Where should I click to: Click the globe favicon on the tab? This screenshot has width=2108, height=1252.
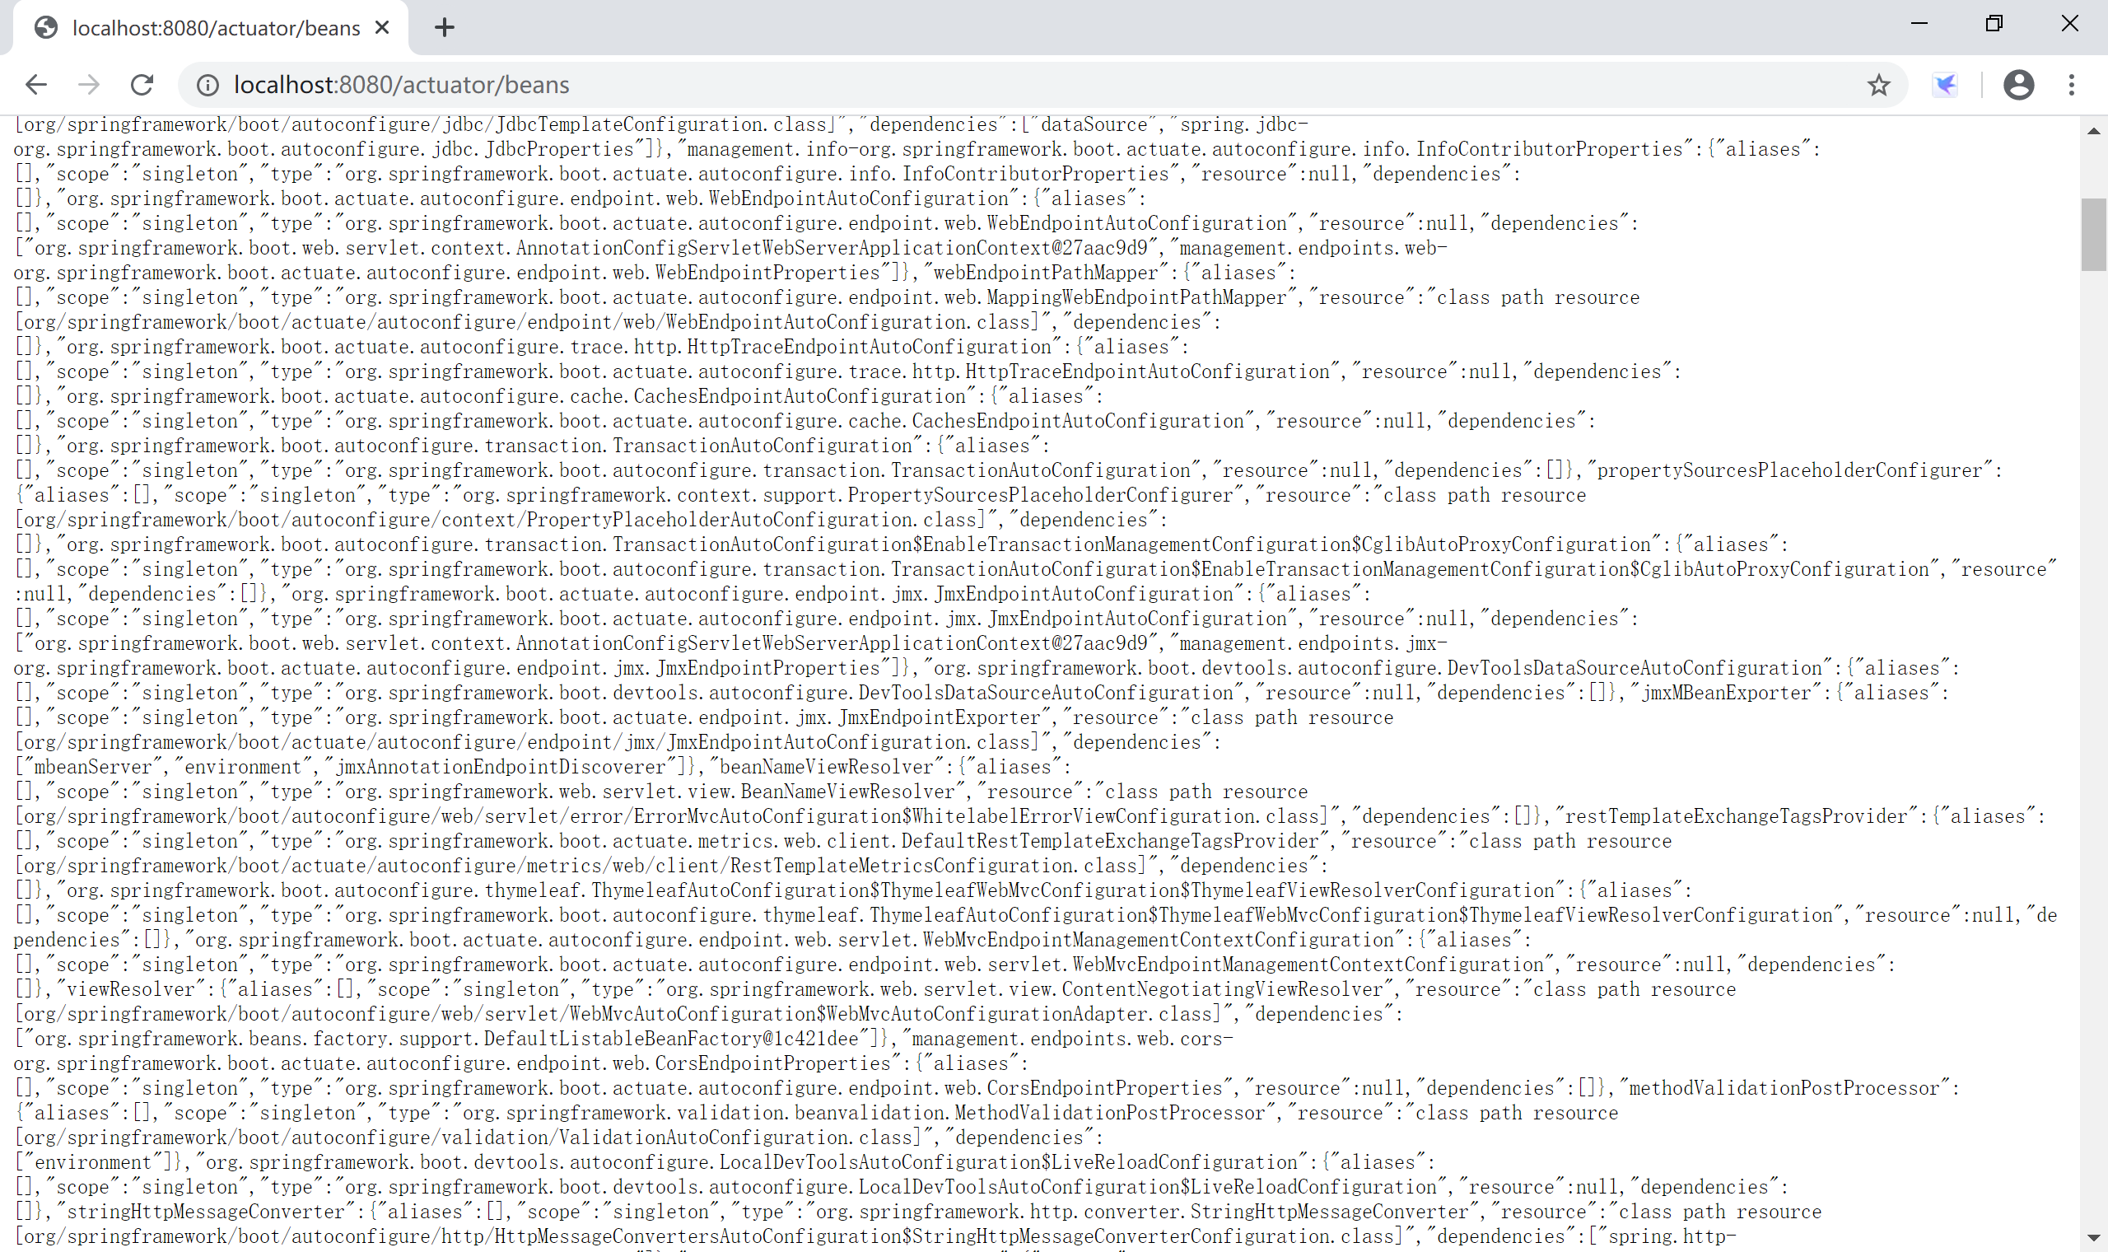[46, 28]
